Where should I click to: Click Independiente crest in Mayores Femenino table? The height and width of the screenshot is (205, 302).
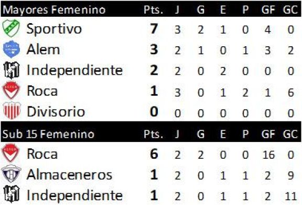[12, 70]
